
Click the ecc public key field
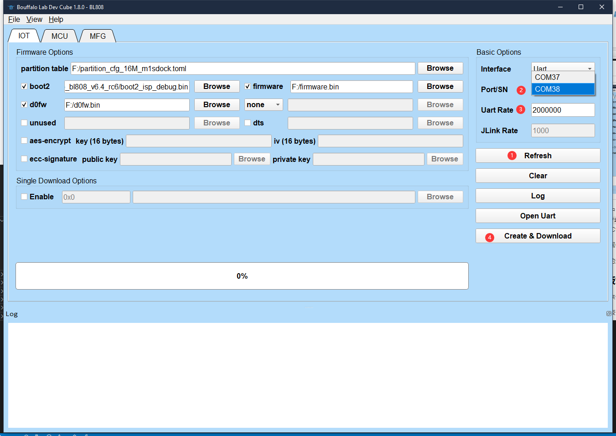pyautogui.click(x=176, y=159)
